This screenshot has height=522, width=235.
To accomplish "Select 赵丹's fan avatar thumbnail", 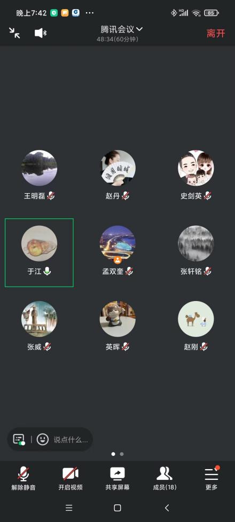I will tap(117, 168).
